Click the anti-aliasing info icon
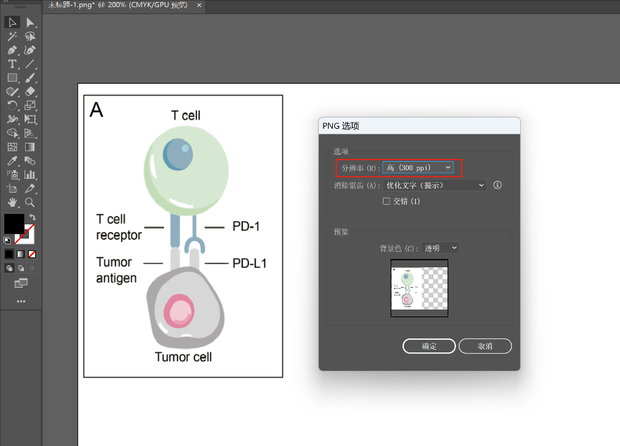Screen dimensions: 620x446 tap(498, 186)
